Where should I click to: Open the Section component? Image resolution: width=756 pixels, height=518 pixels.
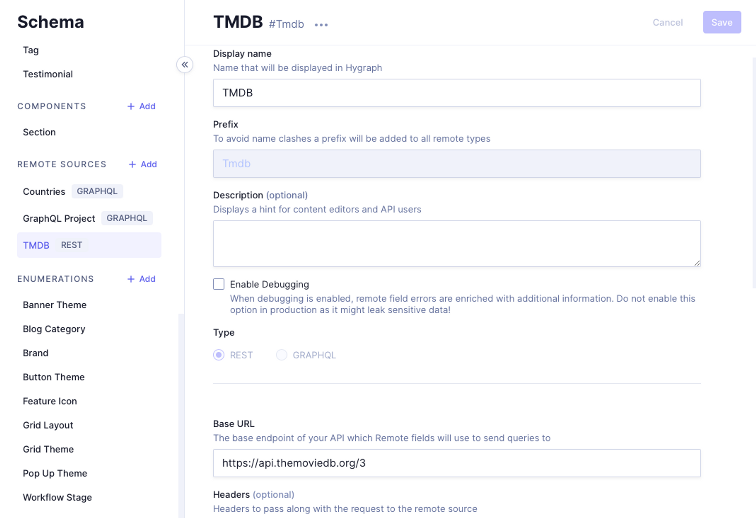coord(39,132)
